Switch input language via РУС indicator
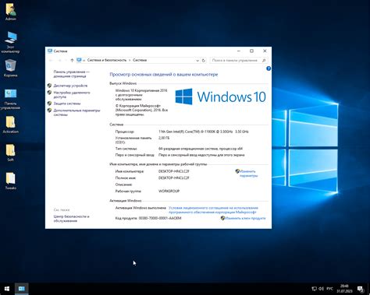 click(x=329, y=289)
